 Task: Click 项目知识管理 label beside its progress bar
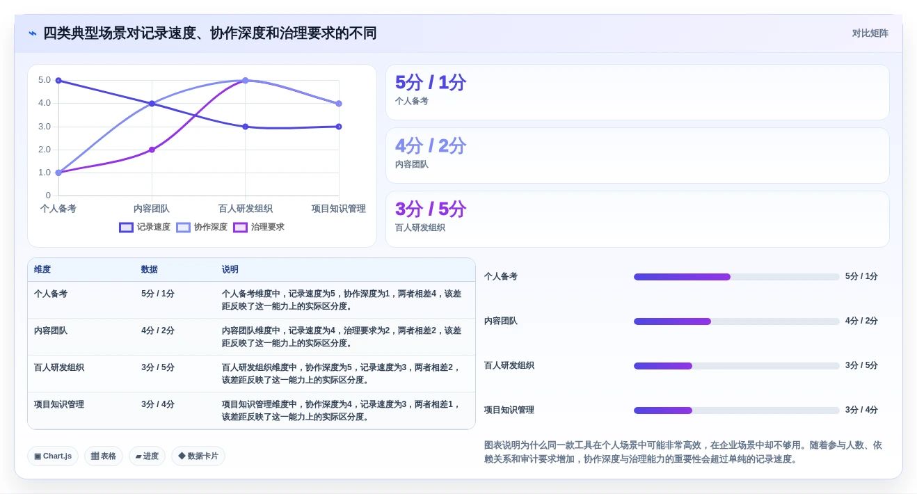pos(509,410)
